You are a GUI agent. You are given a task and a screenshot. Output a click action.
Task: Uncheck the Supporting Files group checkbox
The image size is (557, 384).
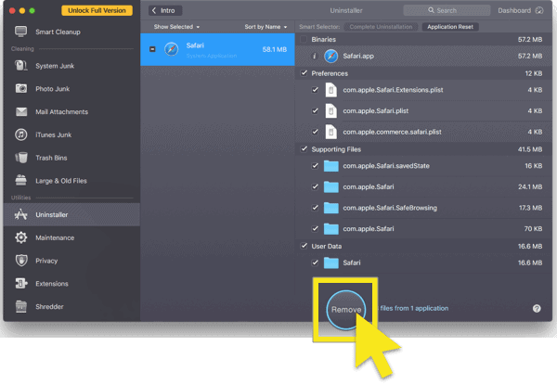pyautogui.click(x=304, y=149)
